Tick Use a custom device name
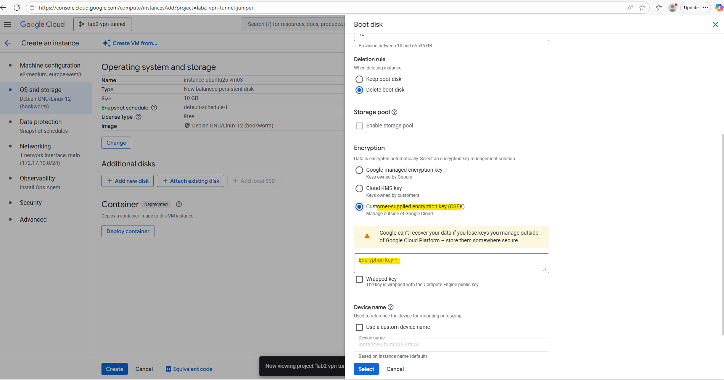 tap(359, 327)
